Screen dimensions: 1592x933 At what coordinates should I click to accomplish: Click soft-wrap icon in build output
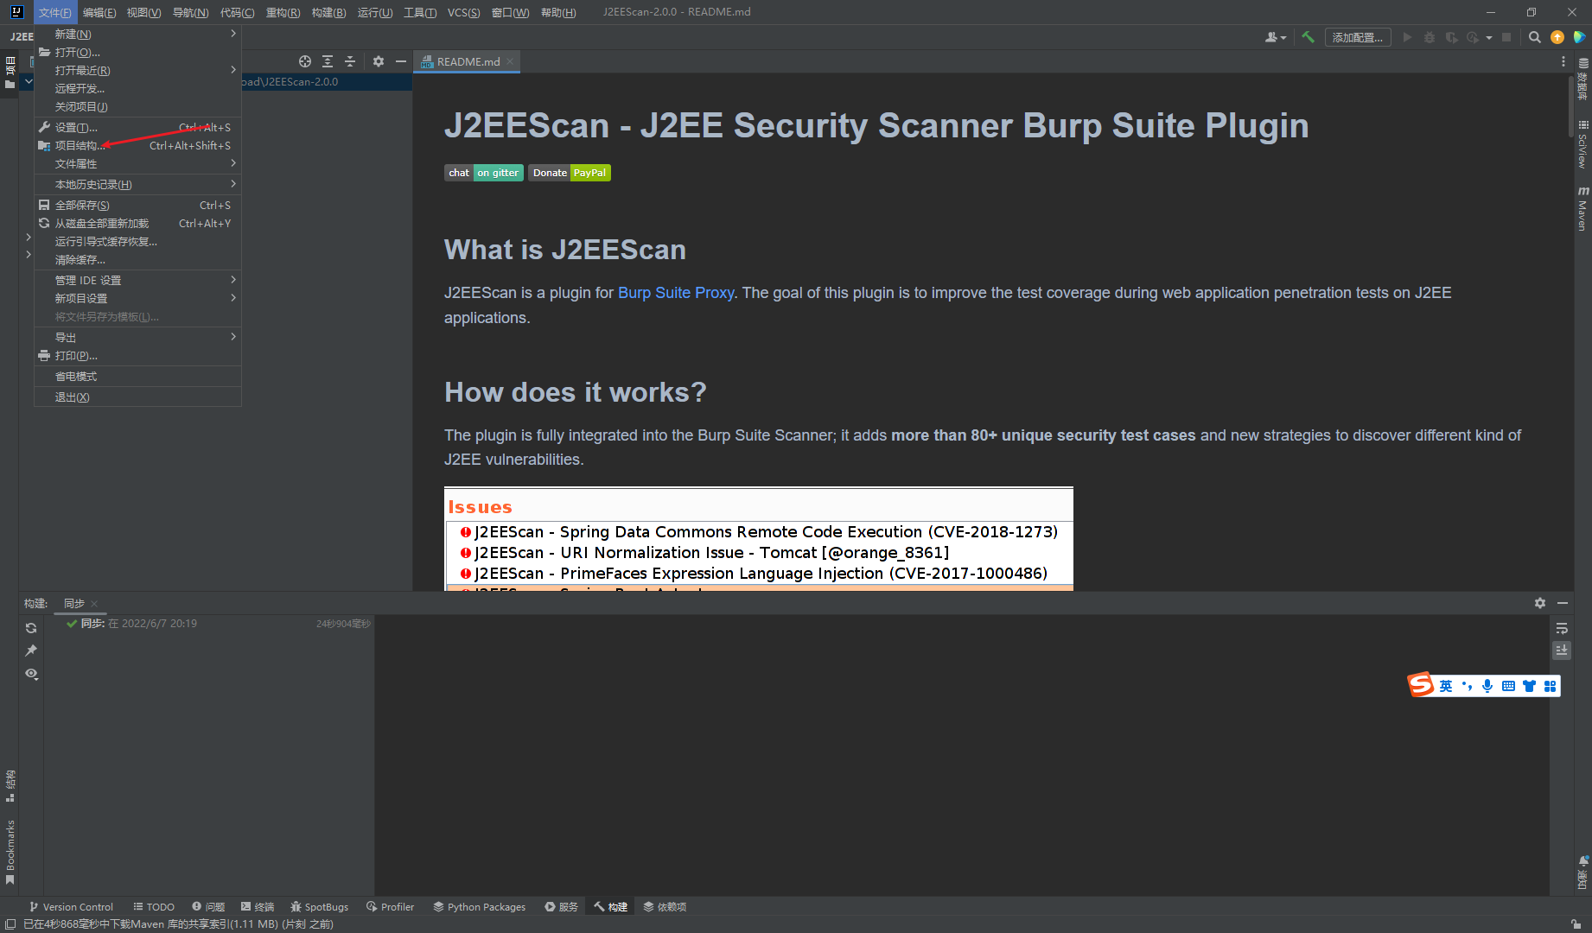click(x=1562, y=628)
